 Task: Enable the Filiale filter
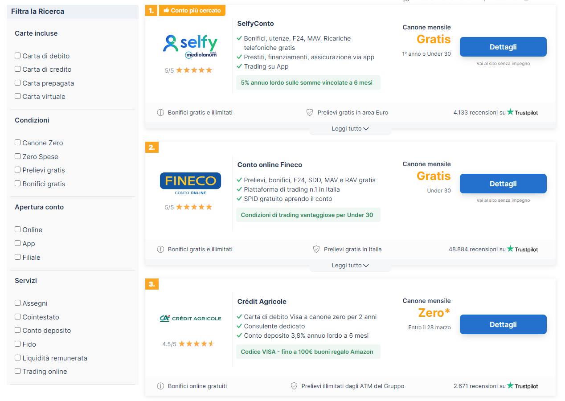[x=18, y=257]
